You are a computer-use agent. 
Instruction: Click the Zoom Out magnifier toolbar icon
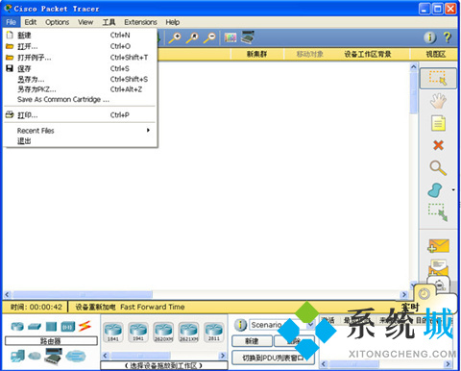[209, 37]
